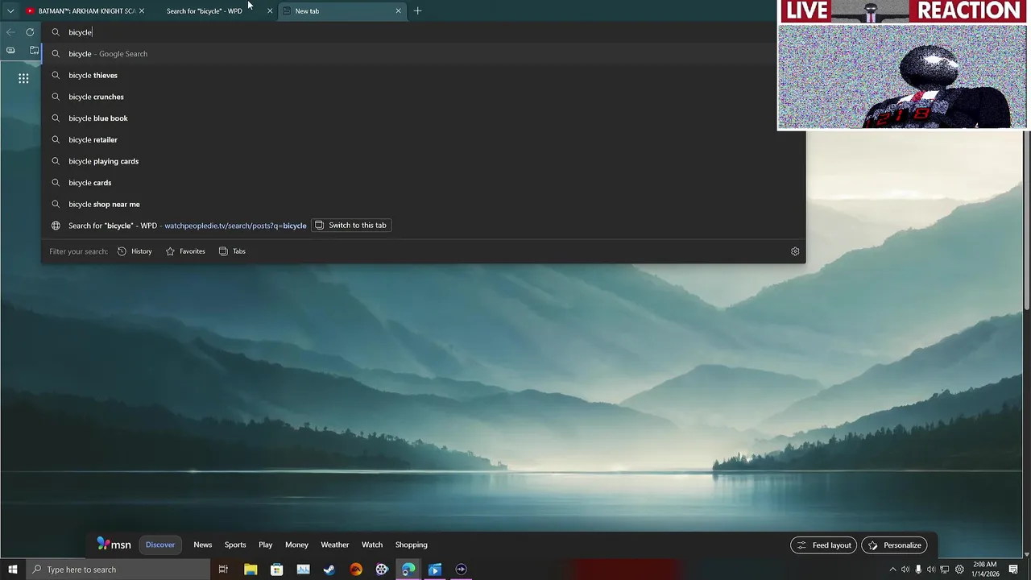This screenshot has height=580, width=1031.
Task: Open the Watch feed tab
Action: pos(372,545)
